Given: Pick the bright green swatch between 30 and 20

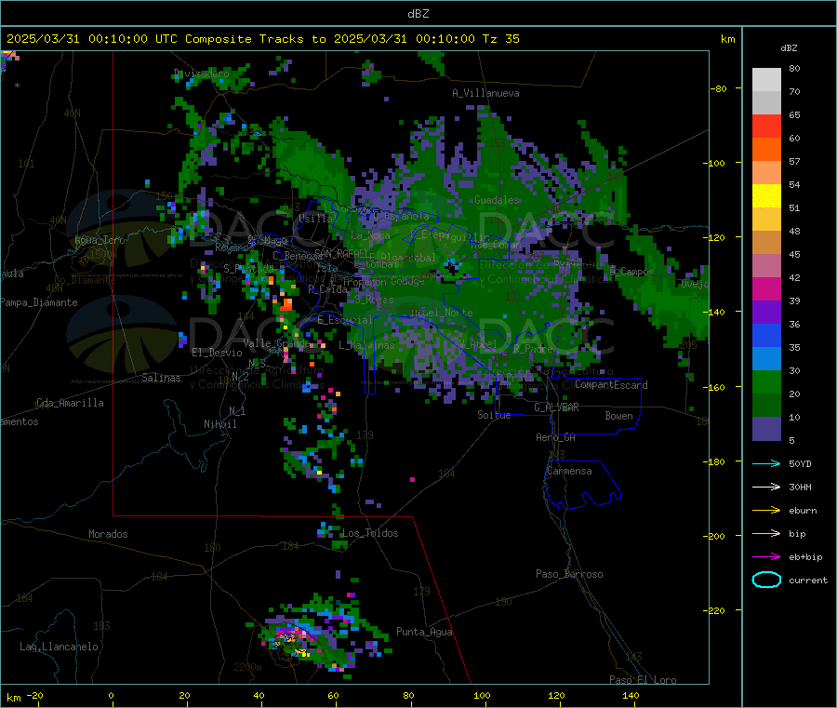Looking at the screenshot, I should (766, 381).
